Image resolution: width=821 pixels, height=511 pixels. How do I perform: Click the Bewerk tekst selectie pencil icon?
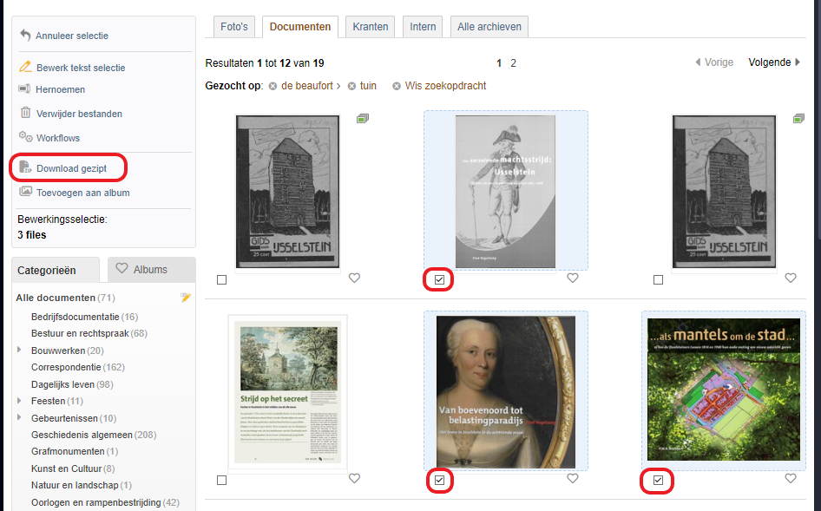tap(25, 67)
